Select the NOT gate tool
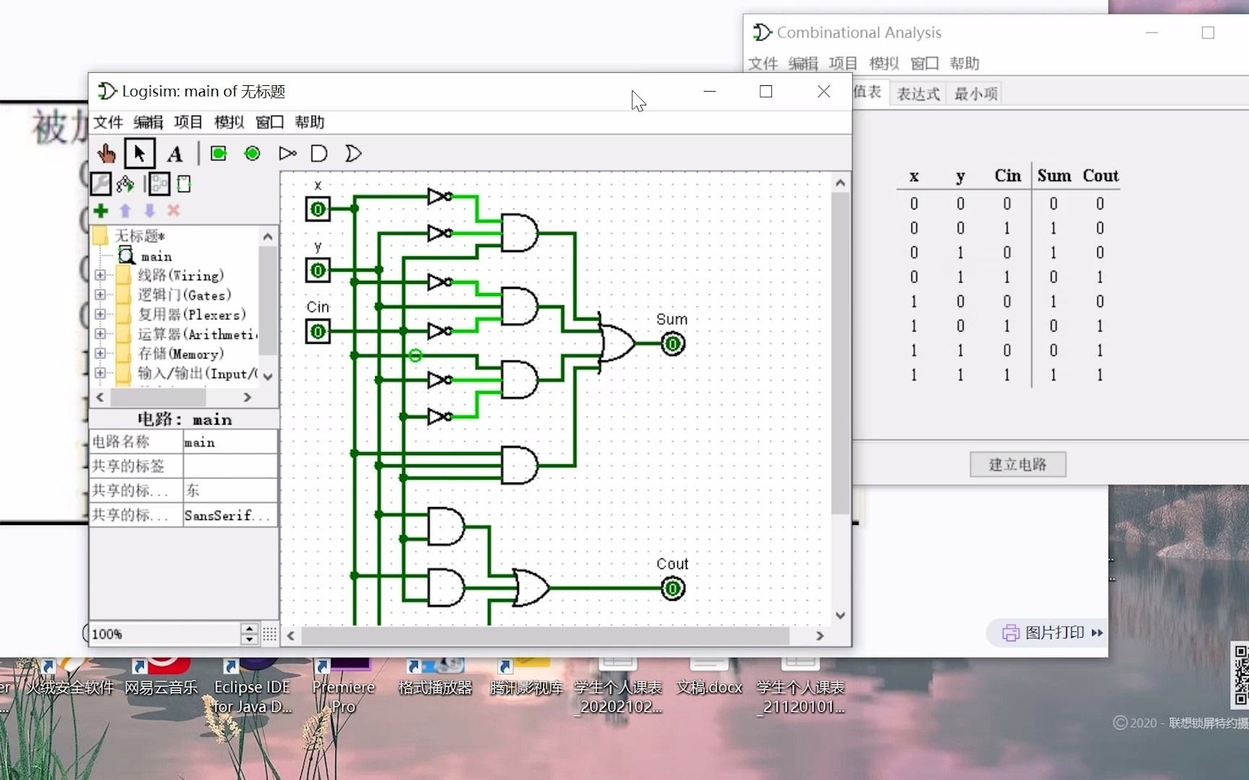Viewport: 1249px width, 780px height. tap(286, 153)
